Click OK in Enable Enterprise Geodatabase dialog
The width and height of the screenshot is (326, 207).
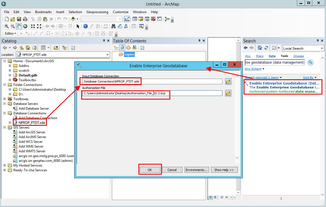(x=150, y=170)
